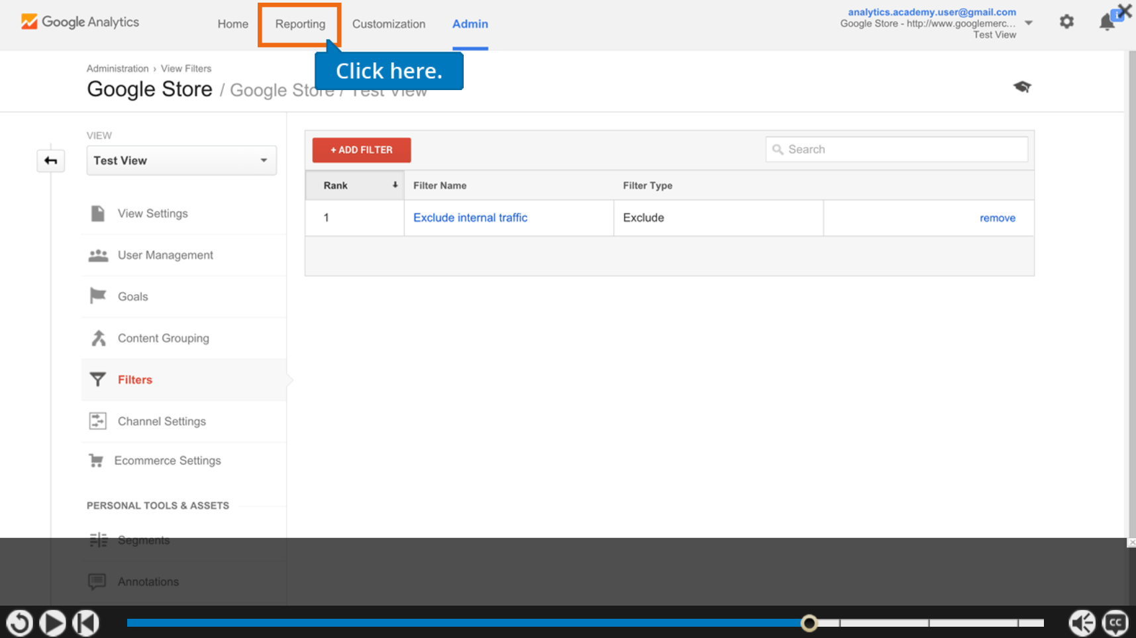Viewport: 1136px width, 638px height.
Task: Click the graduation cap help icon
Action: pyautogui.click(x=1022, y=87)
